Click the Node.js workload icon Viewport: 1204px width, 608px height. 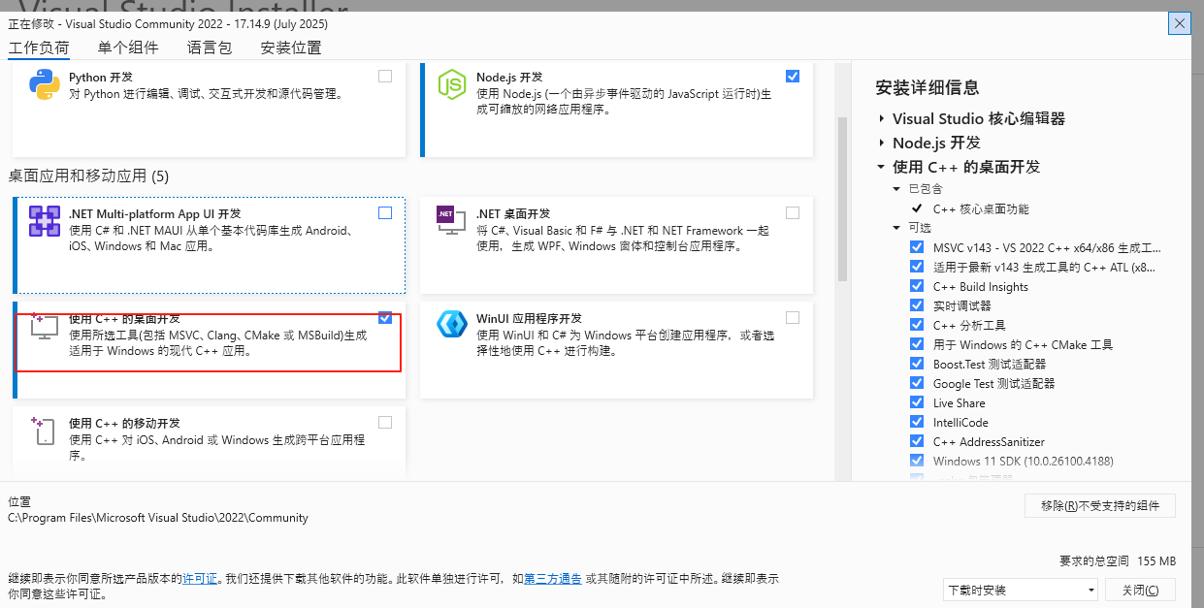click(x=452, y=85)
